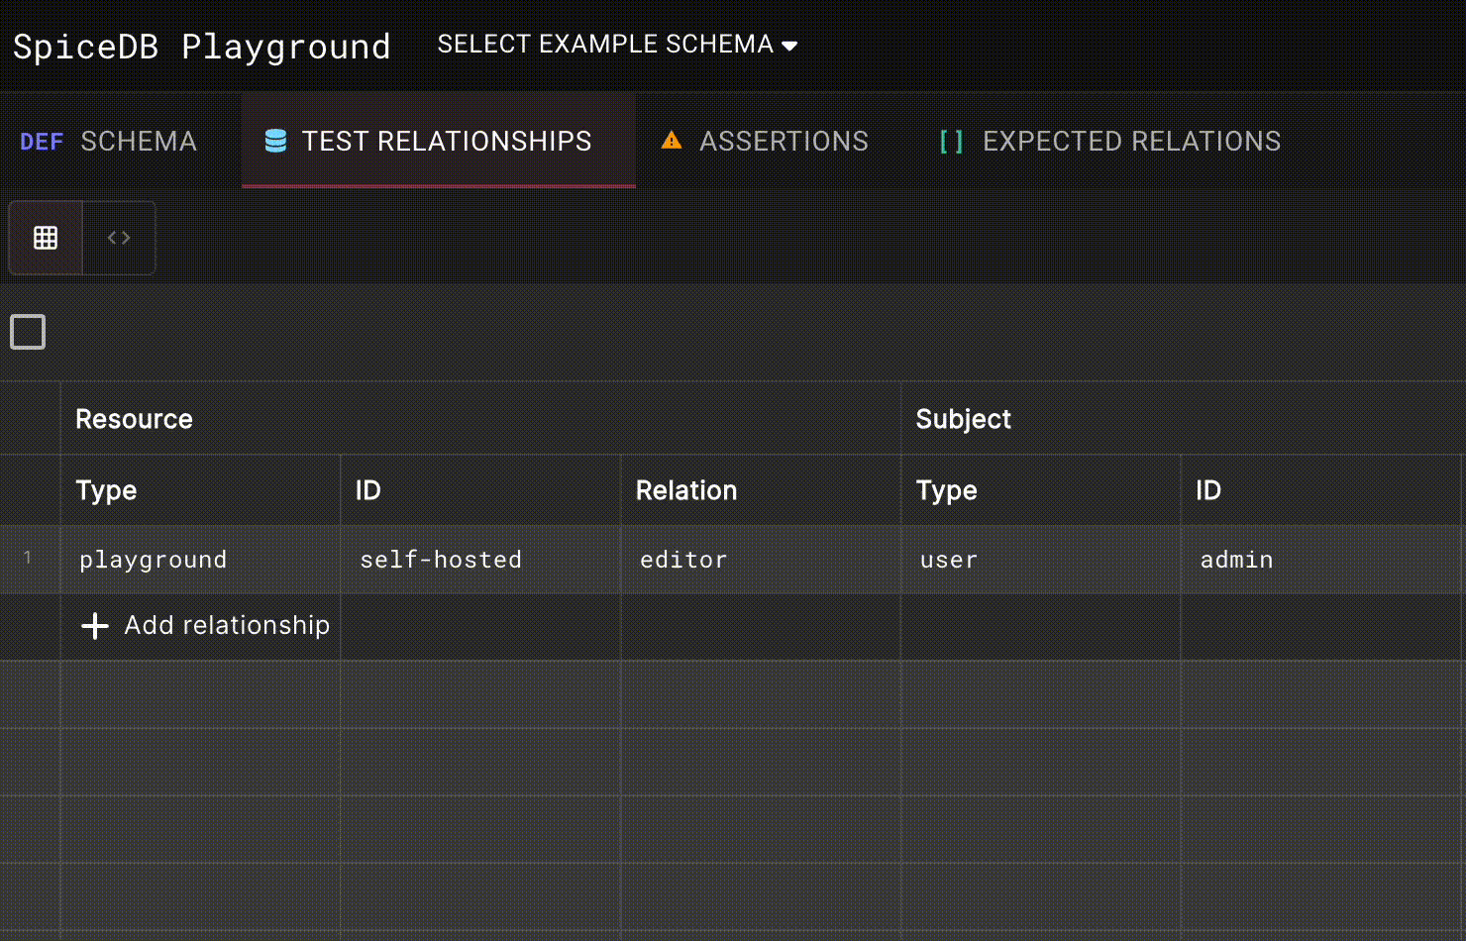
Task: Click the SpiceDB Playground logo
Action: 202,46
